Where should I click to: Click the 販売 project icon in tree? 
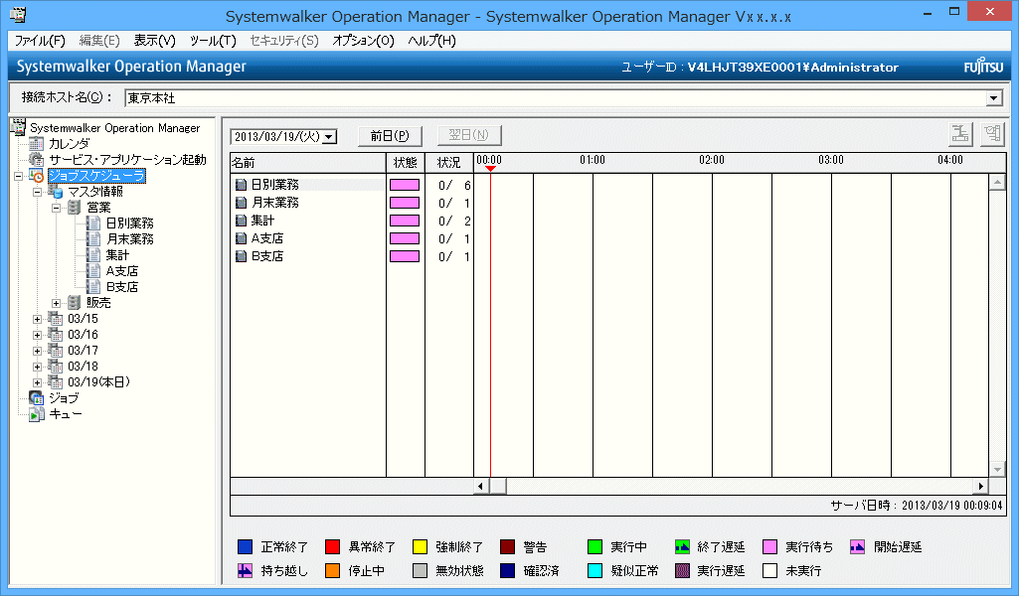point(75,303)
